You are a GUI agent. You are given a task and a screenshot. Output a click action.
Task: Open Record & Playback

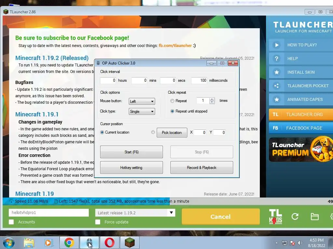(x=202, y=168)
